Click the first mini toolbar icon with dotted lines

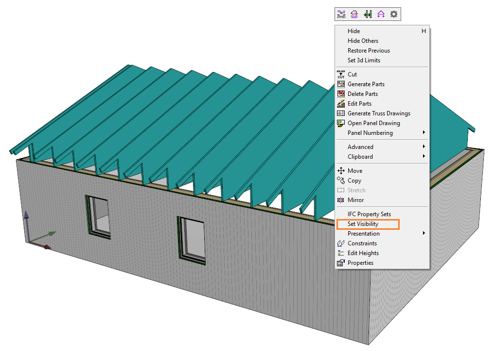pos(341,15)
